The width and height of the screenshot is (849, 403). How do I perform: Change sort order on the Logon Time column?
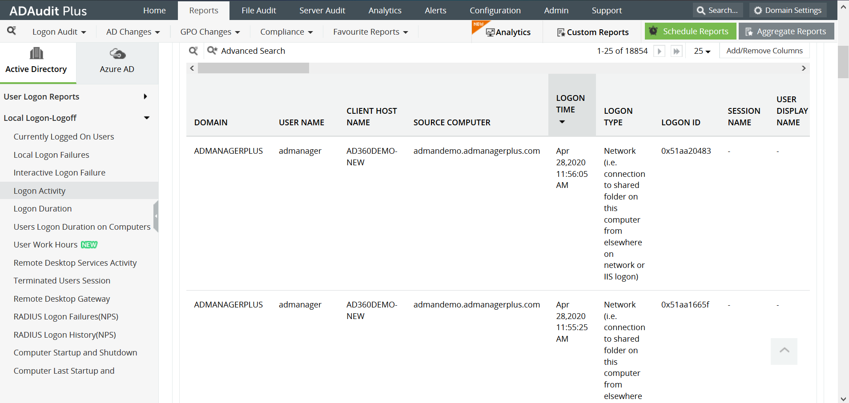click(562, 121)
